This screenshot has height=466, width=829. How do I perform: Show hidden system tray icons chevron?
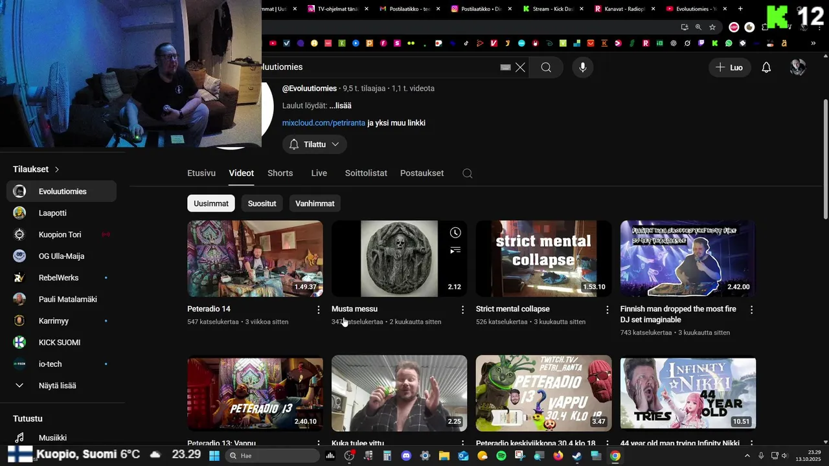(747, 456)
